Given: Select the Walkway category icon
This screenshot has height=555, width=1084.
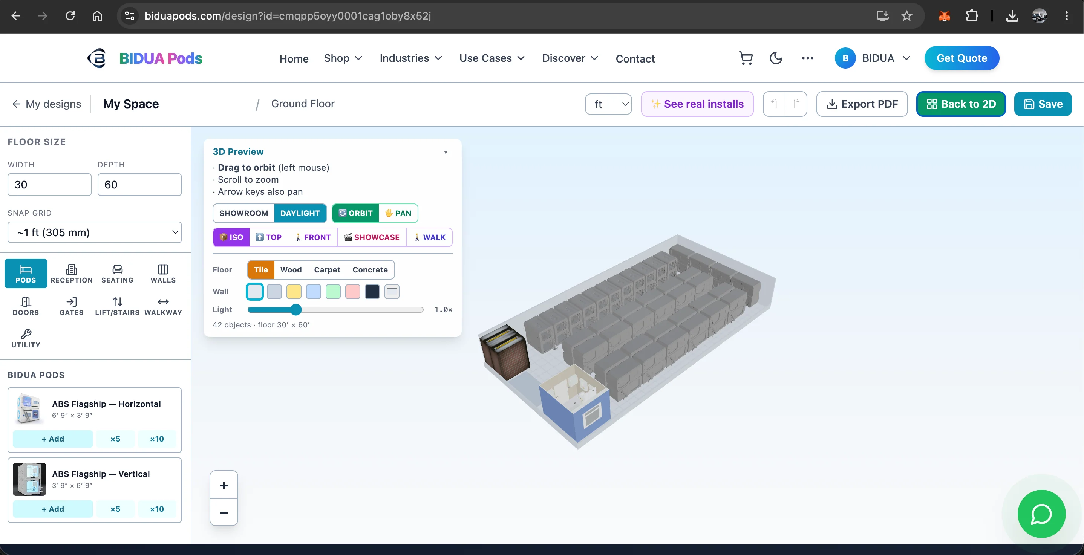Looking at the screenshot, I should (x=163, y=306).
